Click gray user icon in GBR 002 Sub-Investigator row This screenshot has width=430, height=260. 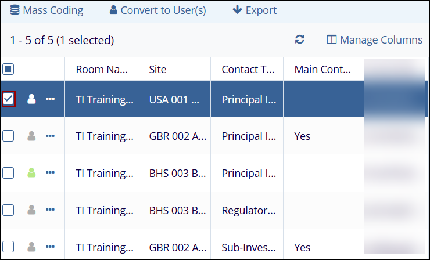[32, 247]
